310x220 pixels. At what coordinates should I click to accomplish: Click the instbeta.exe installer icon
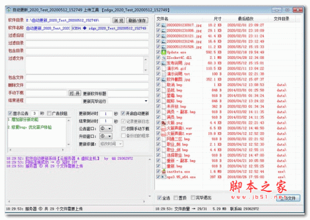[x=163, y=171]
